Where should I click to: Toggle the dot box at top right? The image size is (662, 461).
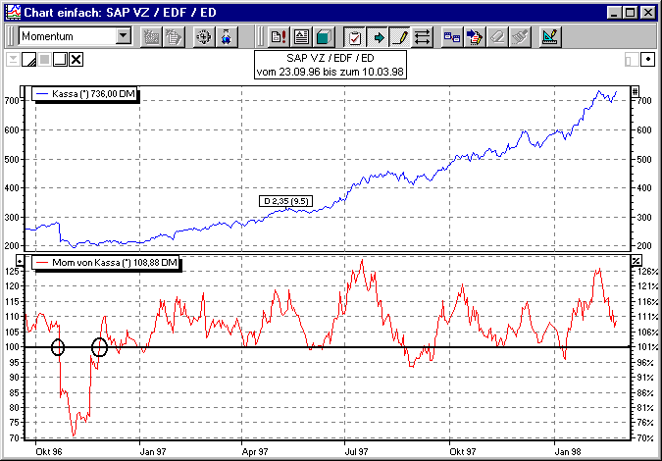pyautogui.click(x=646, y=60)
